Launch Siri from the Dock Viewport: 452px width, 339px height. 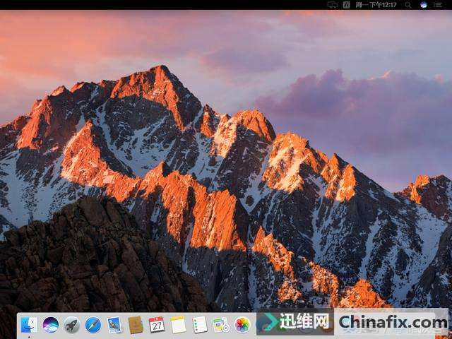click(50, 325)
